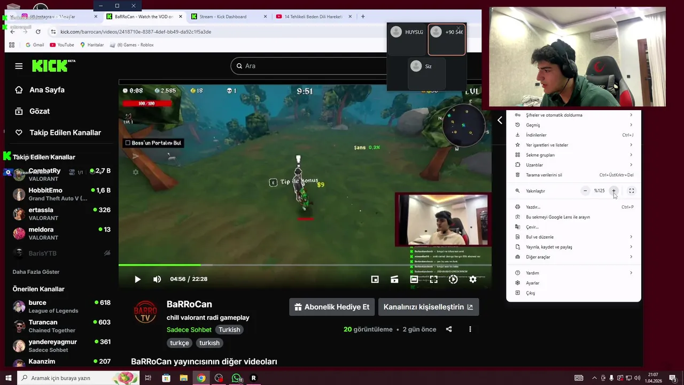Reload the current page
The image size is (684, 385).
[x=38, y=32]
